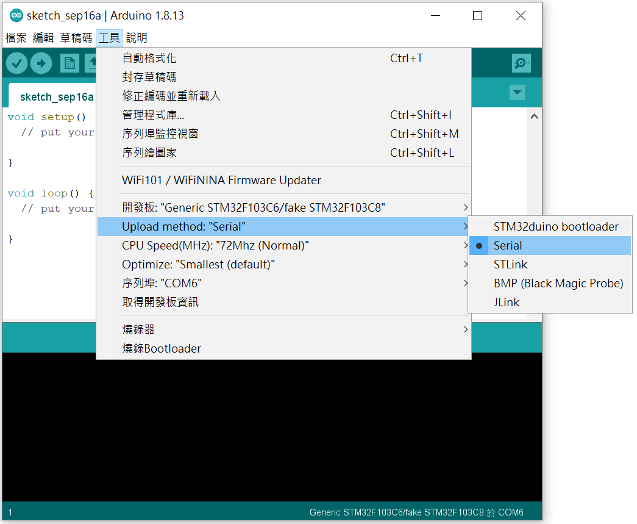Select the Serial upload method radio
The height and width of the screenshot is (524, 637).
(550, 246)
